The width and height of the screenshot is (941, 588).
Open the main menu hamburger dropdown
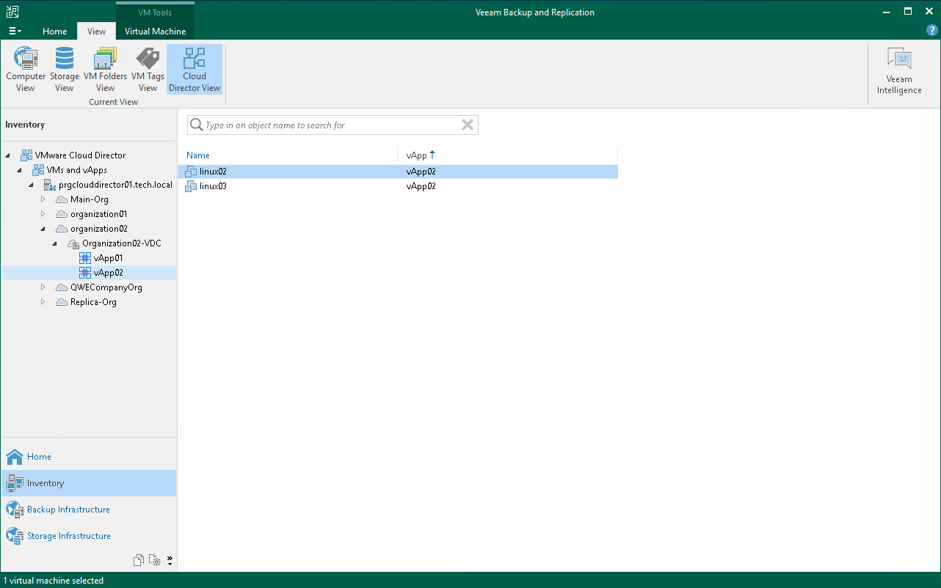coord(15,32)
